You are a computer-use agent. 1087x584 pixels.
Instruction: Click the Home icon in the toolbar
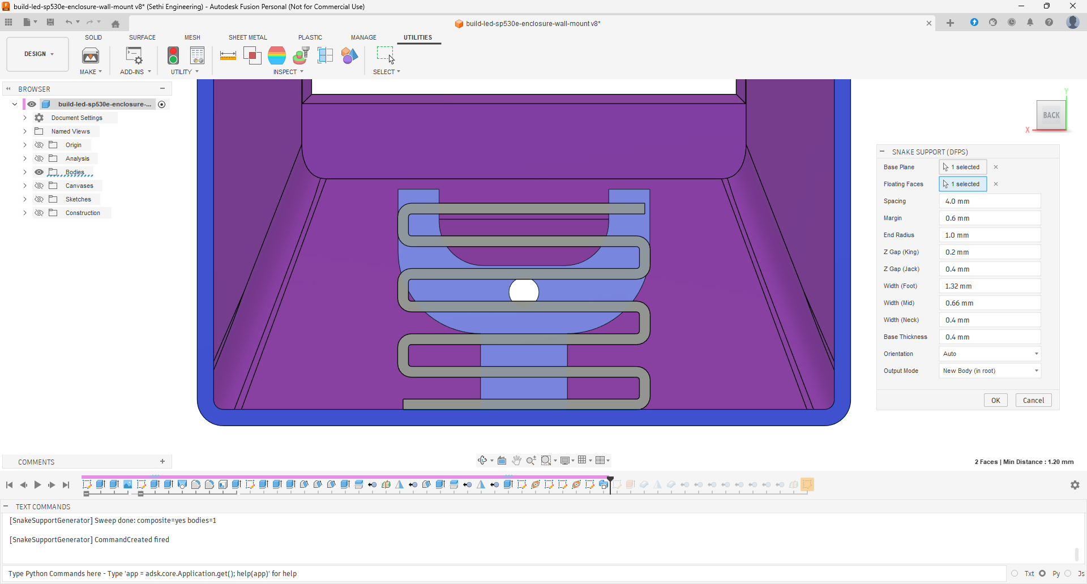click(x=115, y=24)
